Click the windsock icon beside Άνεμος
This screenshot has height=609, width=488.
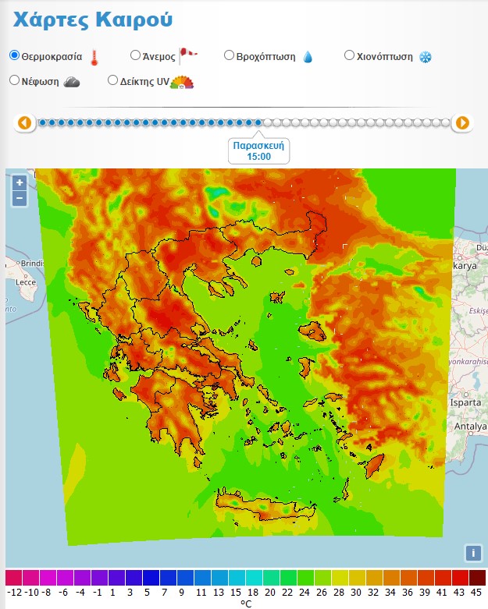pyautogui.click(x=188, y=55)
